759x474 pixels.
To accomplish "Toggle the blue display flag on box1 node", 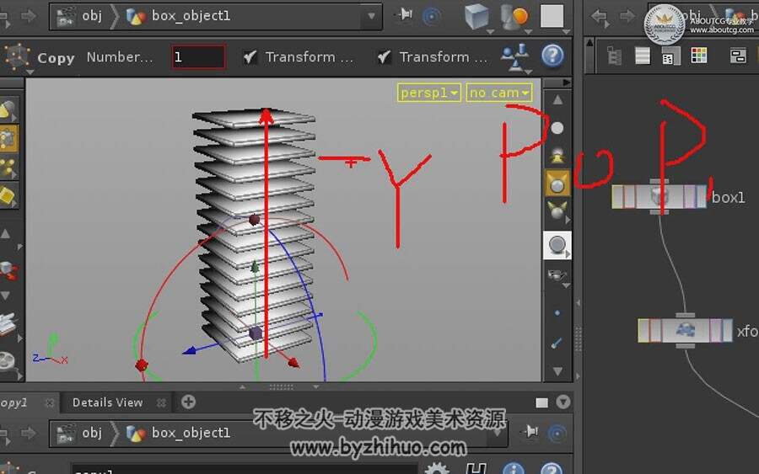I will click(x=702, y=197).
